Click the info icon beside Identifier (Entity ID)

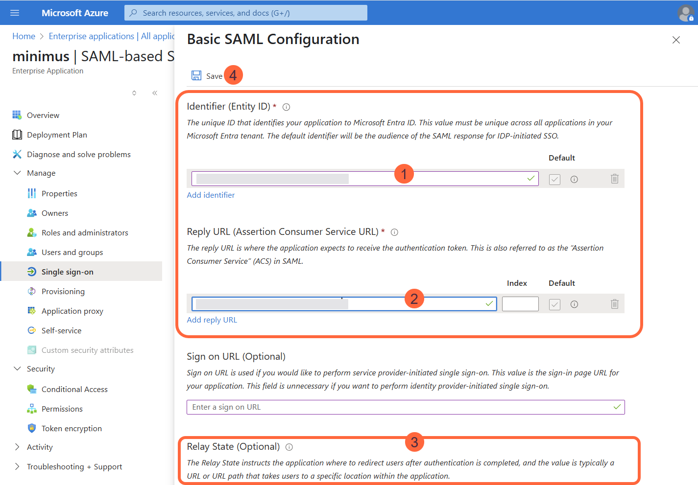286,106
